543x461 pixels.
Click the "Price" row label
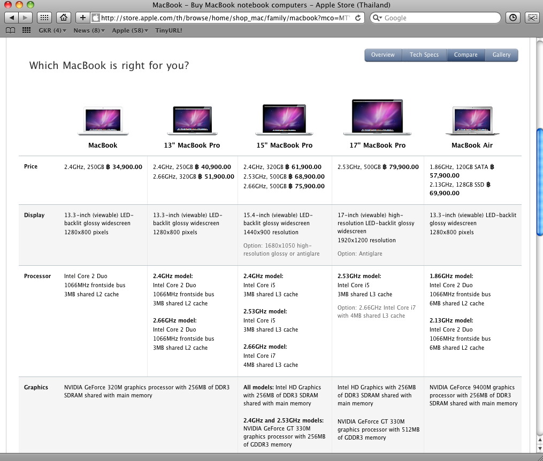point(31,166)
